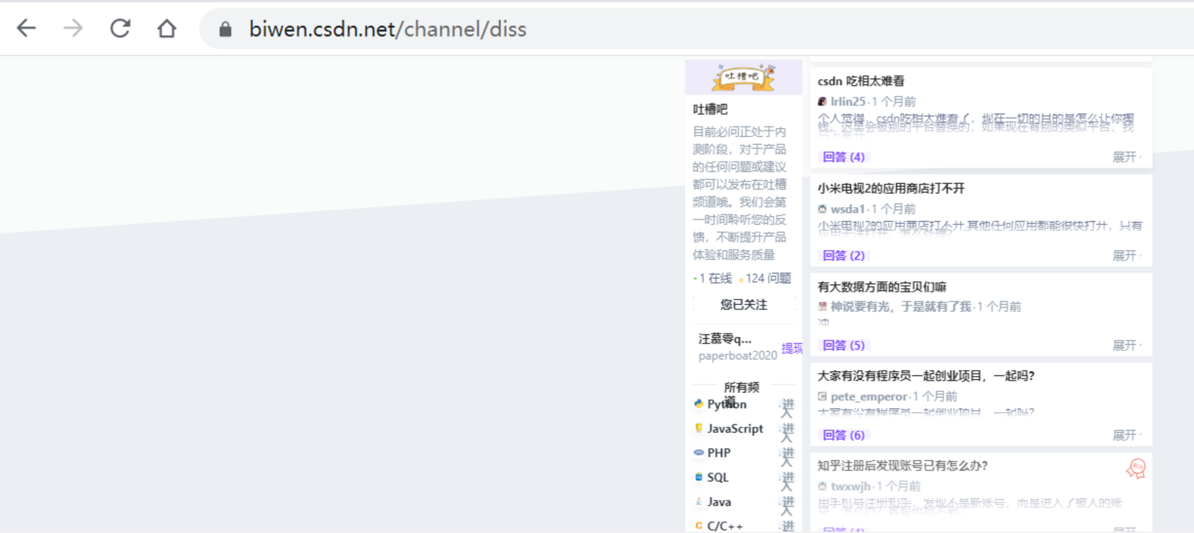Click avatar of 神说要有光，于是就有了我
This screenshot has width=1194, height=533.
822,307
